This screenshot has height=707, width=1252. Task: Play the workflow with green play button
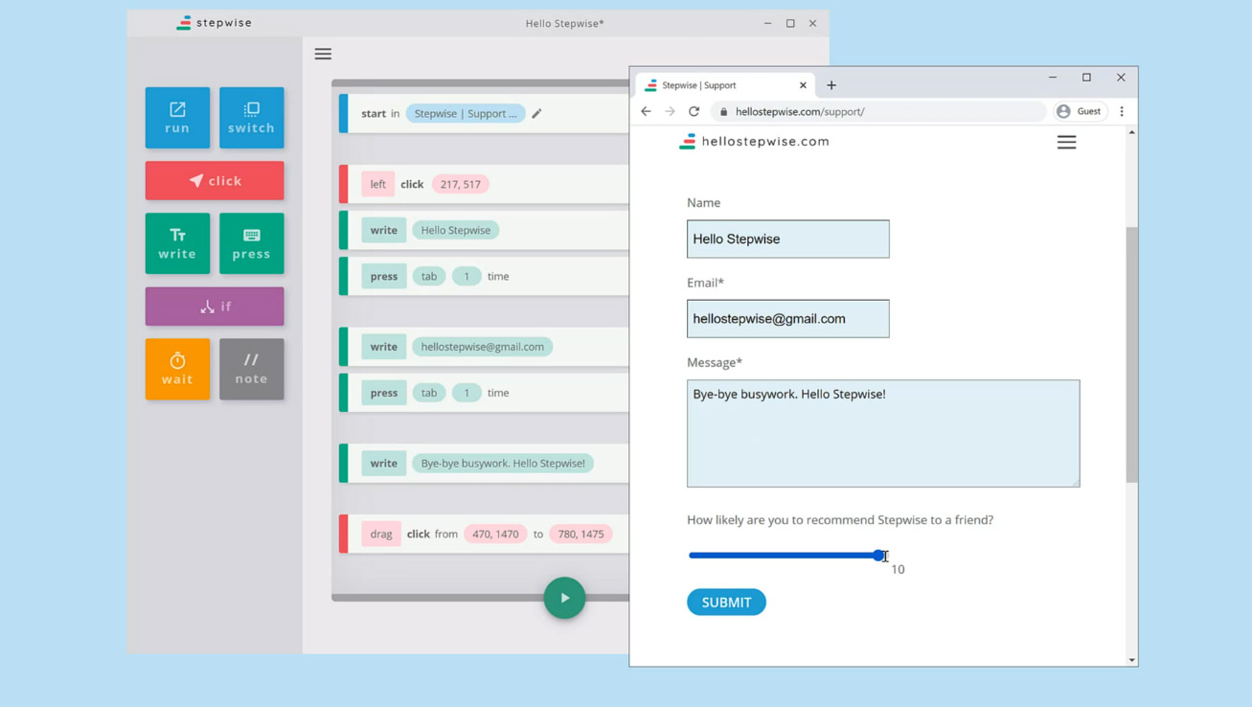click(564, 598)
